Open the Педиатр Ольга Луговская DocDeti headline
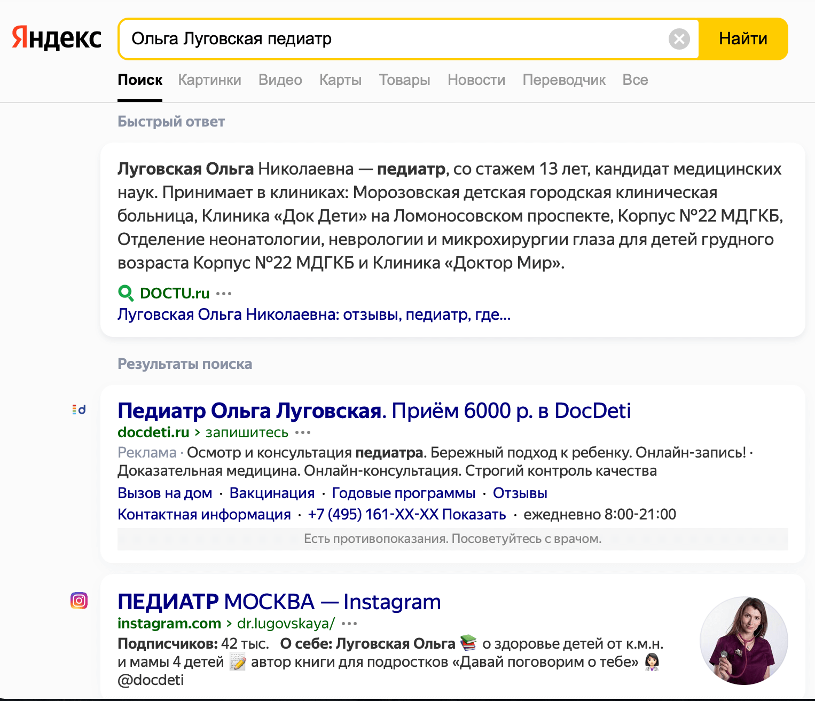Image resolution: width=815 pixels, height=701 pixels. point(374,411)
